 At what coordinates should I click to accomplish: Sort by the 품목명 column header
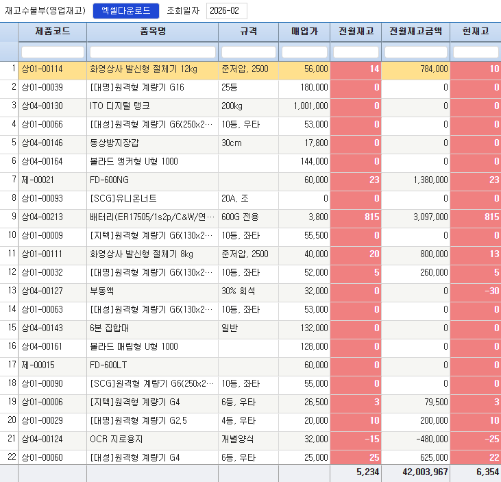click(x=152, y=32)
